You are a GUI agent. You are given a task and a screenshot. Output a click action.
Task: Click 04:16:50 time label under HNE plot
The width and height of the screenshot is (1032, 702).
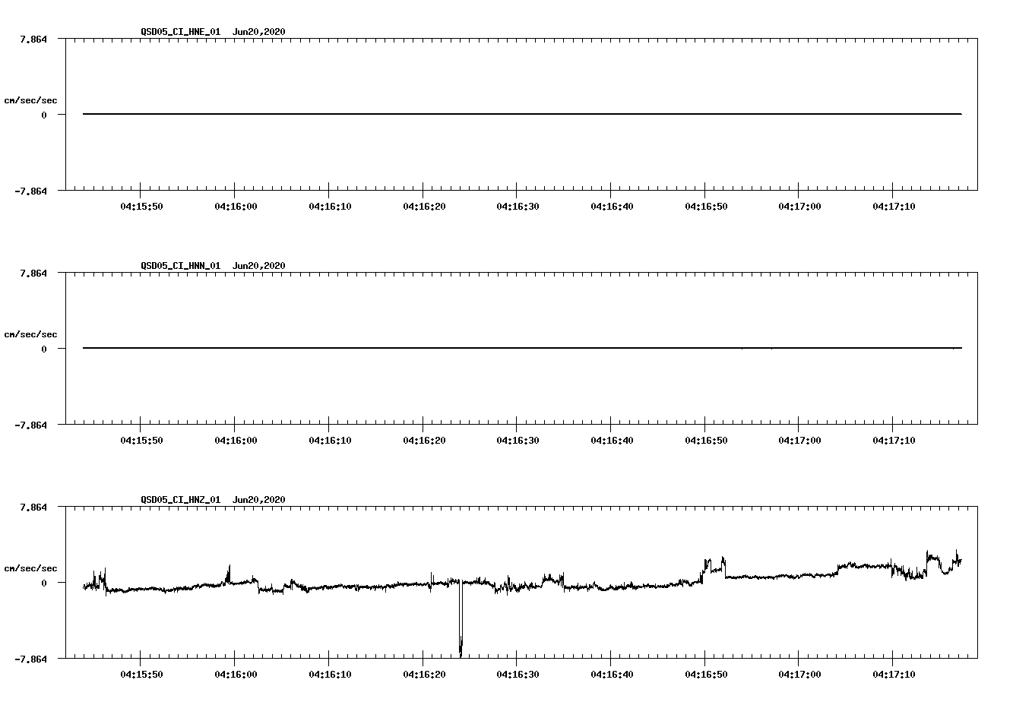pos(706,206)
